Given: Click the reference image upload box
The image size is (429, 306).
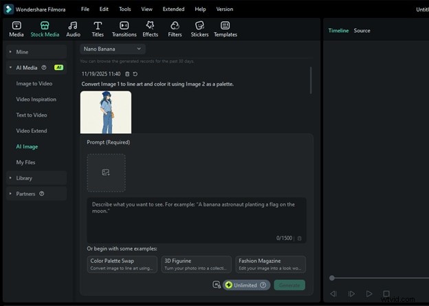Looking at the screenshot, I should (106, 173).
